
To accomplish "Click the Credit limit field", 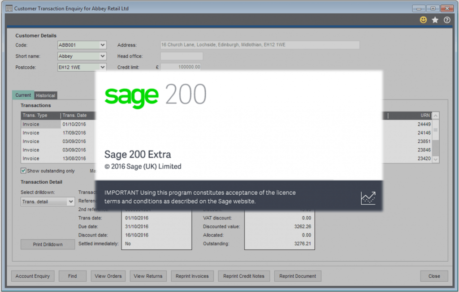I will pyautogui.click(x=181, y=67).
